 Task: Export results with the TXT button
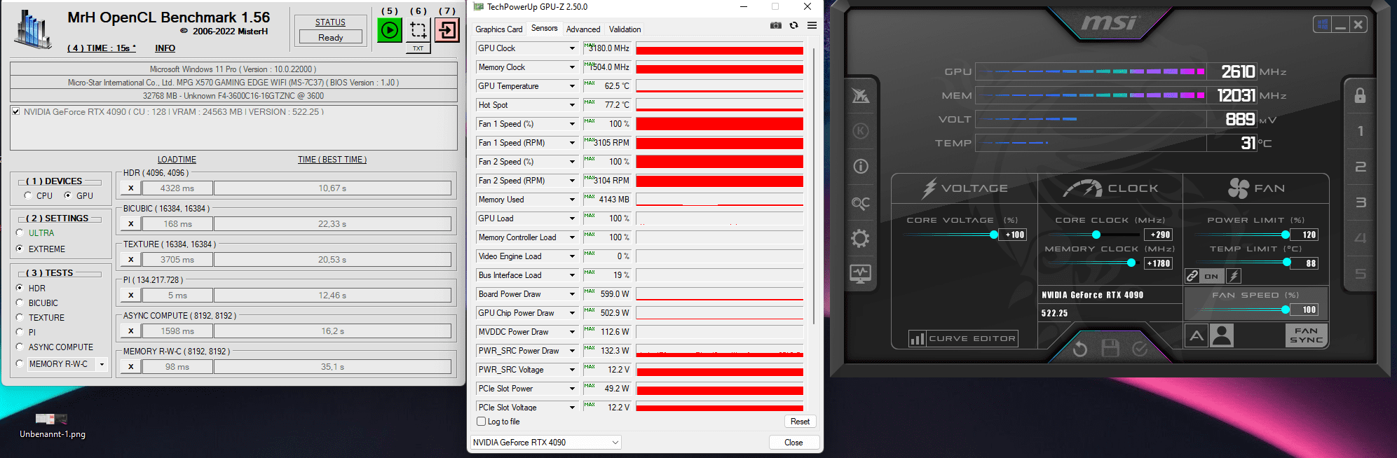[418, 48]
